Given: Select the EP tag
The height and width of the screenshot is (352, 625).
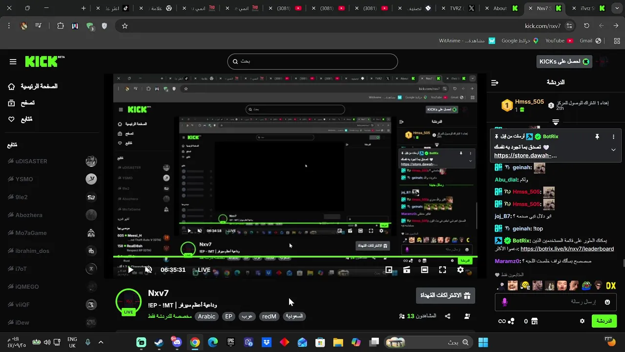Looking at the screenshot, I should click(x=229, y=316).
